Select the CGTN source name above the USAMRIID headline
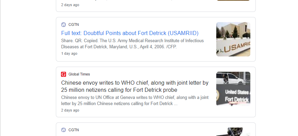 (x=74, y=25)
